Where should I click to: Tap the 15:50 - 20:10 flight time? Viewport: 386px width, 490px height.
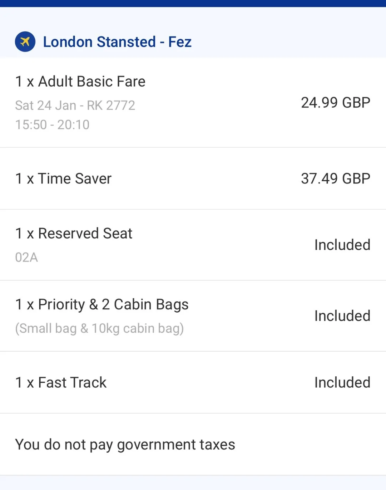point(52,125)
